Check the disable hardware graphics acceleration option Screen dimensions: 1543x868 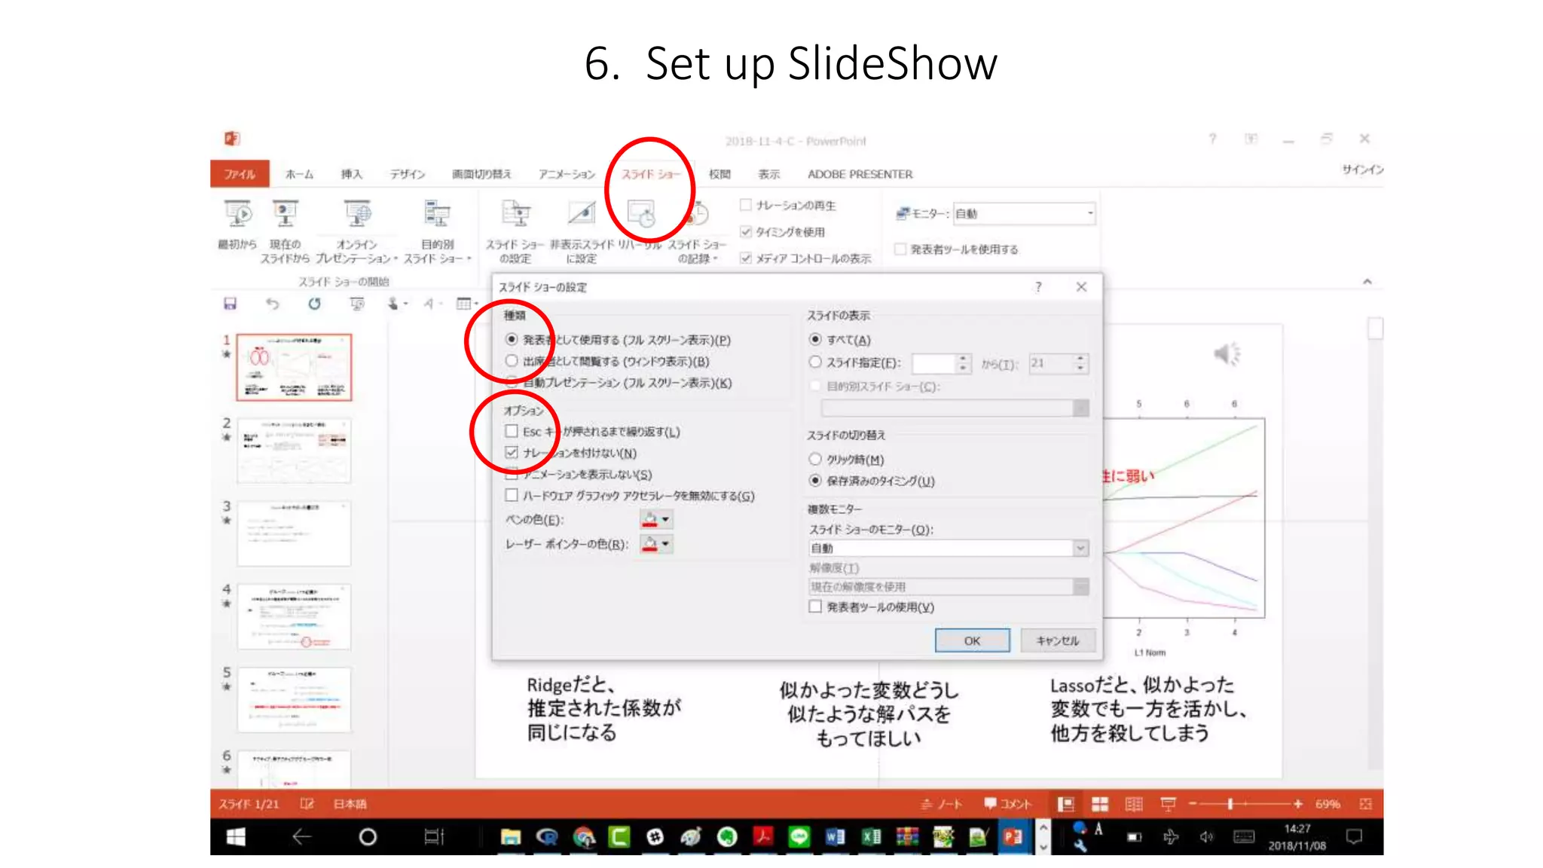click(512, 495)
